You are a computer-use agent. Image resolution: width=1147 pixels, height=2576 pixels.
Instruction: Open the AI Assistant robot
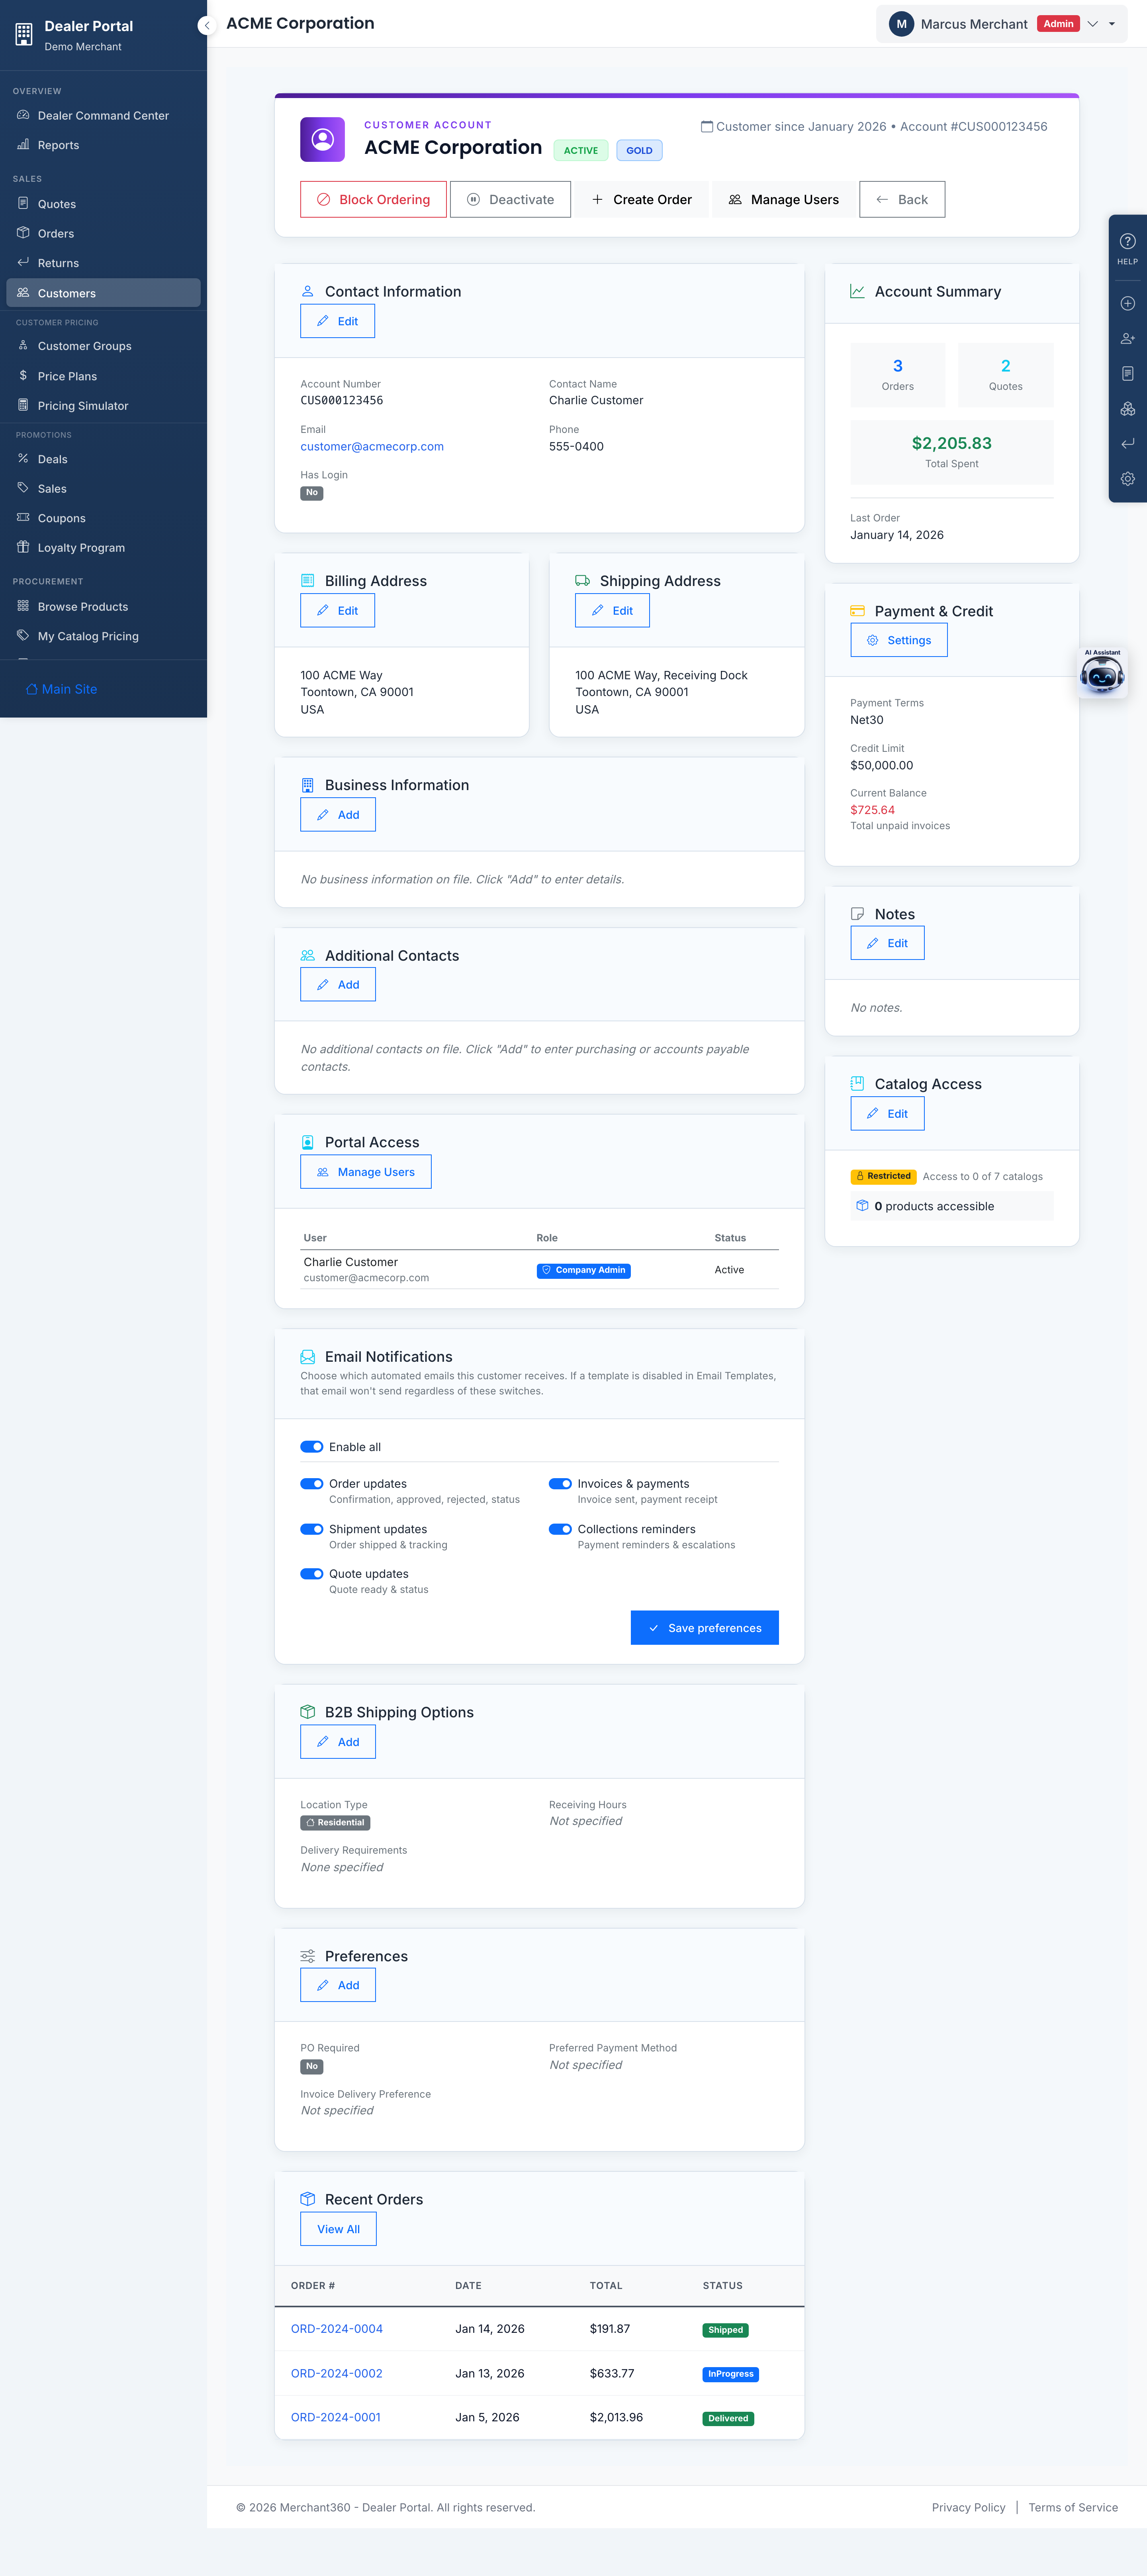1102,672
